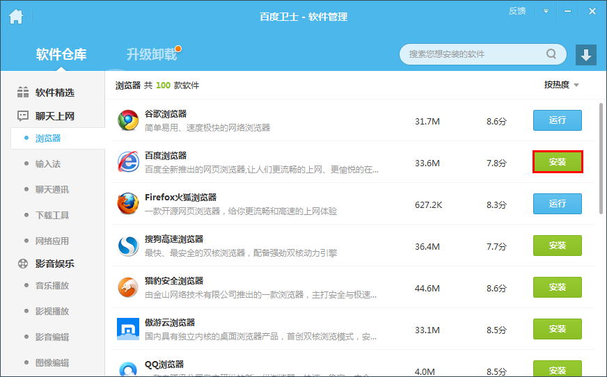Screen dimensions: 607x377
Task: Select 下载工具 in the sidebar
Action: pos(52,216)
